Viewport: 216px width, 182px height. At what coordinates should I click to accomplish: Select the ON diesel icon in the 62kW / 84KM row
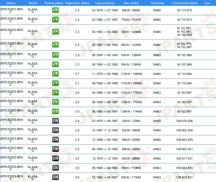coord(55,130)
